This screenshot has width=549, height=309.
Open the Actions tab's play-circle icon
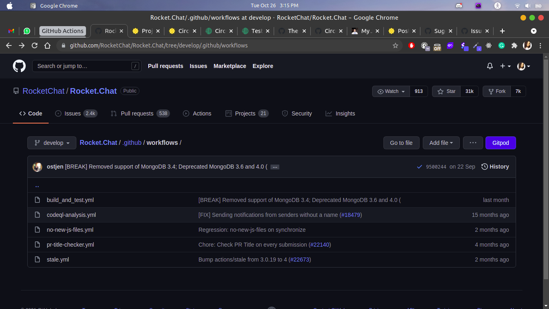(x=186, y=113)
